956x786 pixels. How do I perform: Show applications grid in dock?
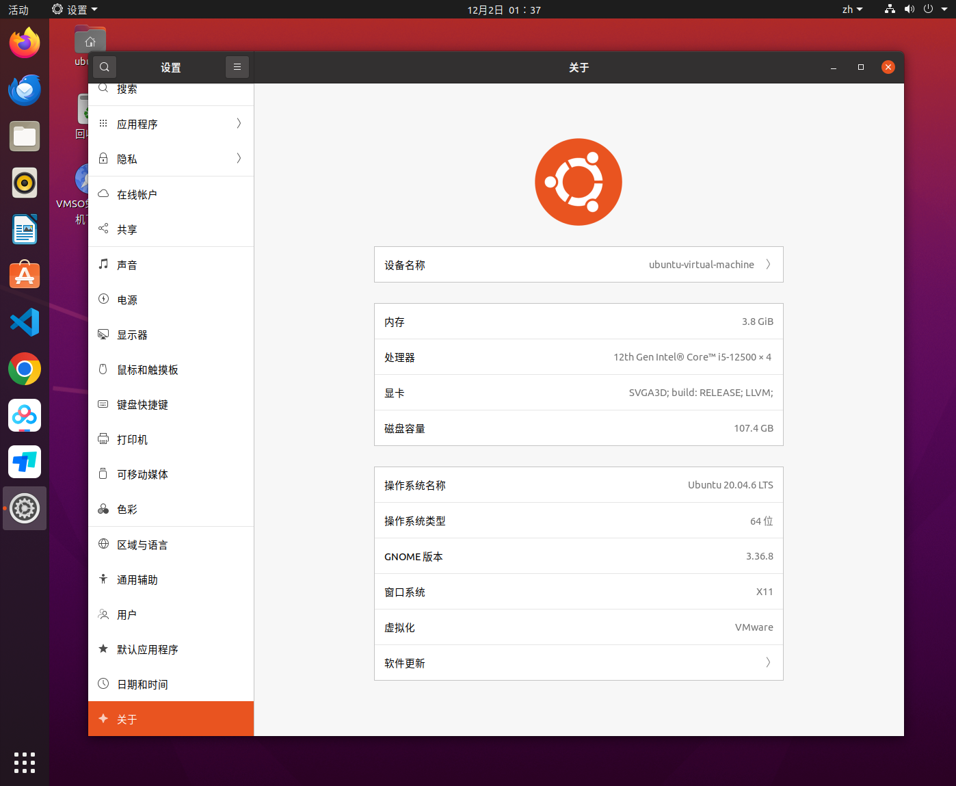(25, 762)
